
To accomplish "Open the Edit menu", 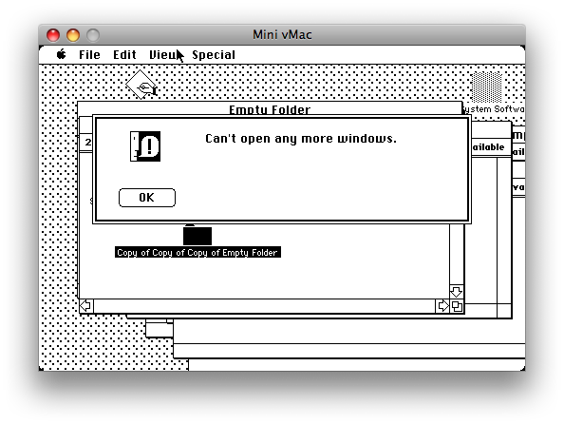I will (x=124, y=55).
